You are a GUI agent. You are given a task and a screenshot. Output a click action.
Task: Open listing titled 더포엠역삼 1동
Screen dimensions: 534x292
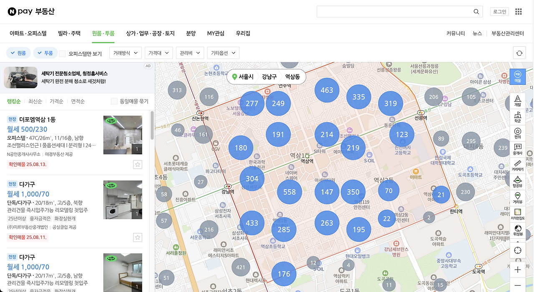click(x=38, y=119)
